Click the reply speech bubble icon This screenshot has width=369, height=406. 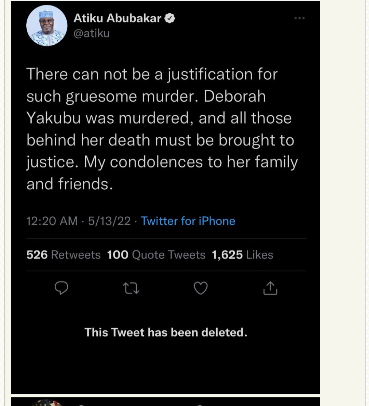click(x=61, y=288)
